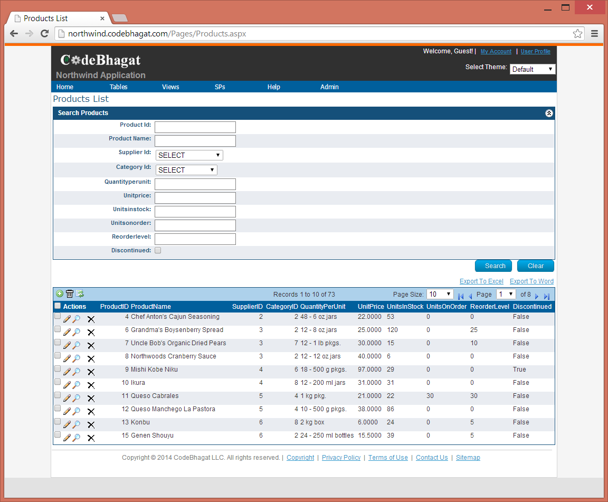Viewport: 608px width, 502px height.
Task: Open the Supplier Id dropdown
Action: [189, 155]
